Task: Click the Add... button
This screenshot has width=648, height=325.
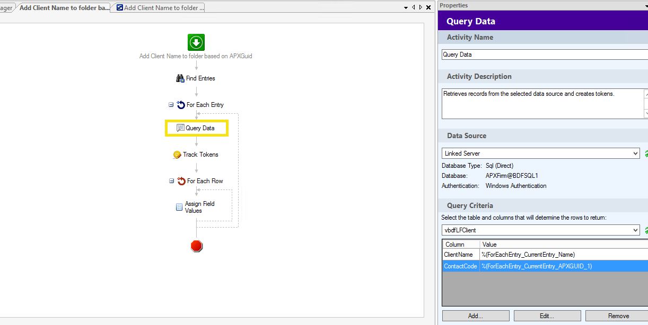Action: tap(475, 316)
